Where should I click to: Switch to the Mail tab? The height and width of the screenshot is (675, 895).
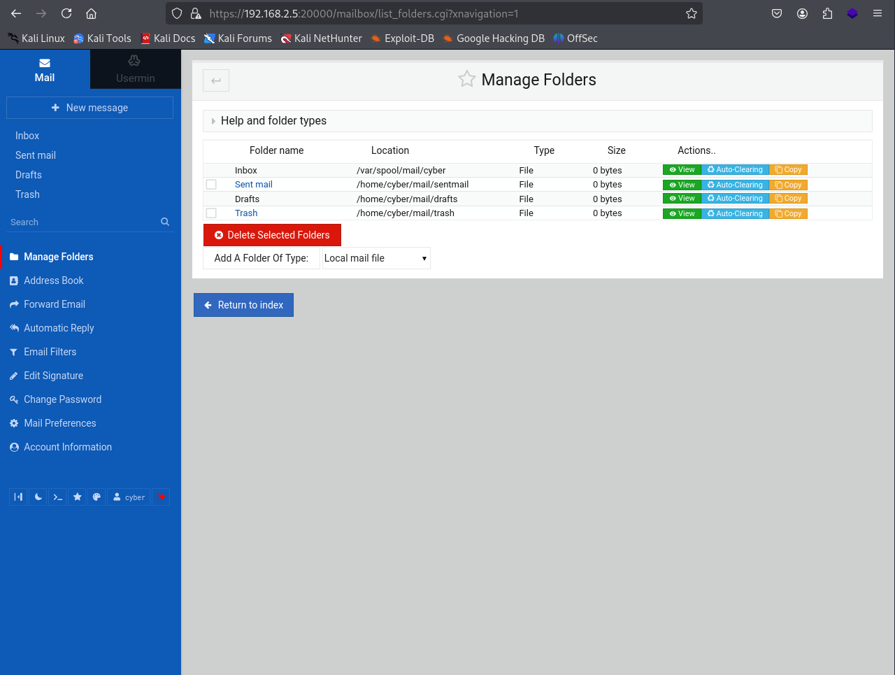[45, 69]
